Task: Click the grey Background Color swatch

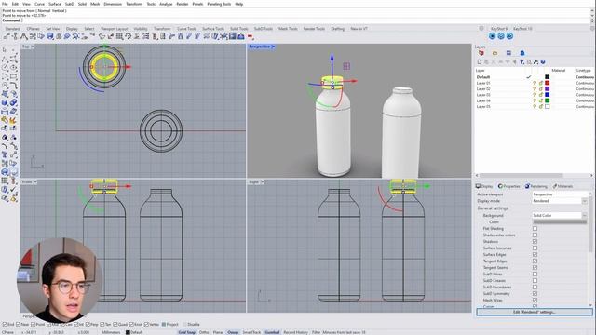Action: point(560,221)
